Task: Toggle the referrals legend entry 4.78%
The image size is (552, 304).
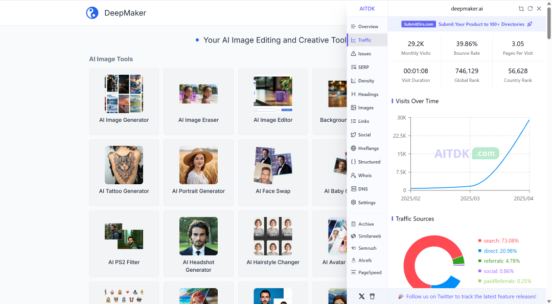Action: click(499, 261)
